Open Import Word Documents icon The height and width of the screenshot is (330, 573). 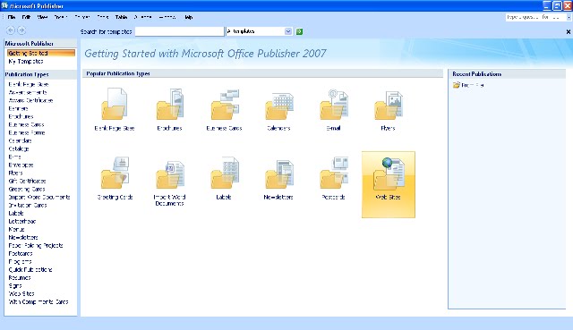point(169,174)
